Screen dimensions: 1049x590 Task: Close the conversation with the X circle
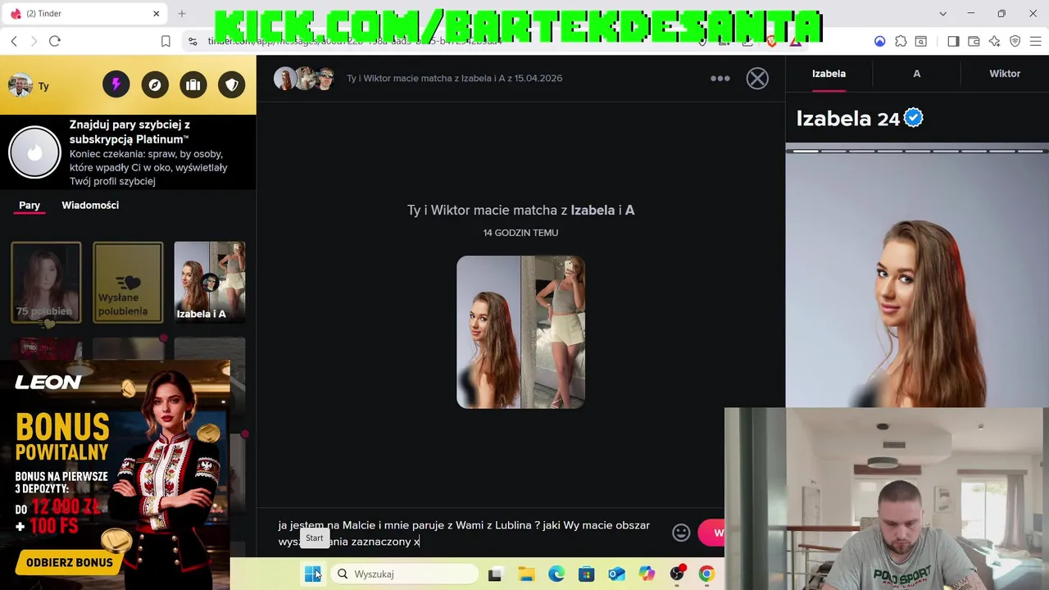pos(757,79)
